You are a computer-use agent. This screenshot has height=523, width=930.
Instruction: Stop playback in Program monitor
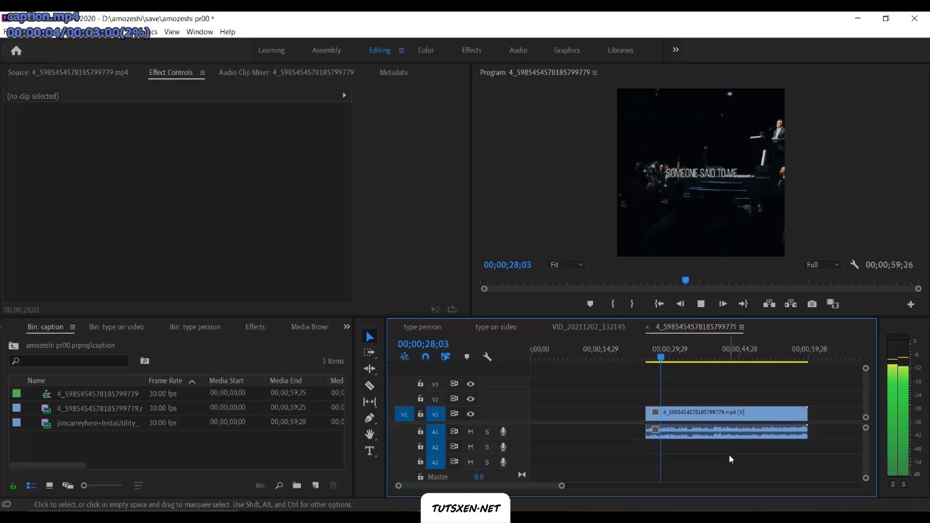point(701,304)
